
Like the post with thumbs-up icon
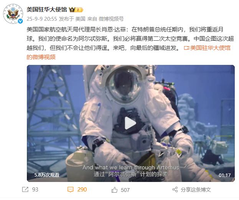tap(114, 190)
